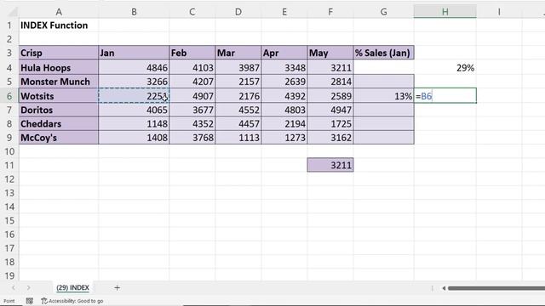Click the next sheet navigation arrow
This screenshot has width=545, height=306.
(x=28, y=287)
